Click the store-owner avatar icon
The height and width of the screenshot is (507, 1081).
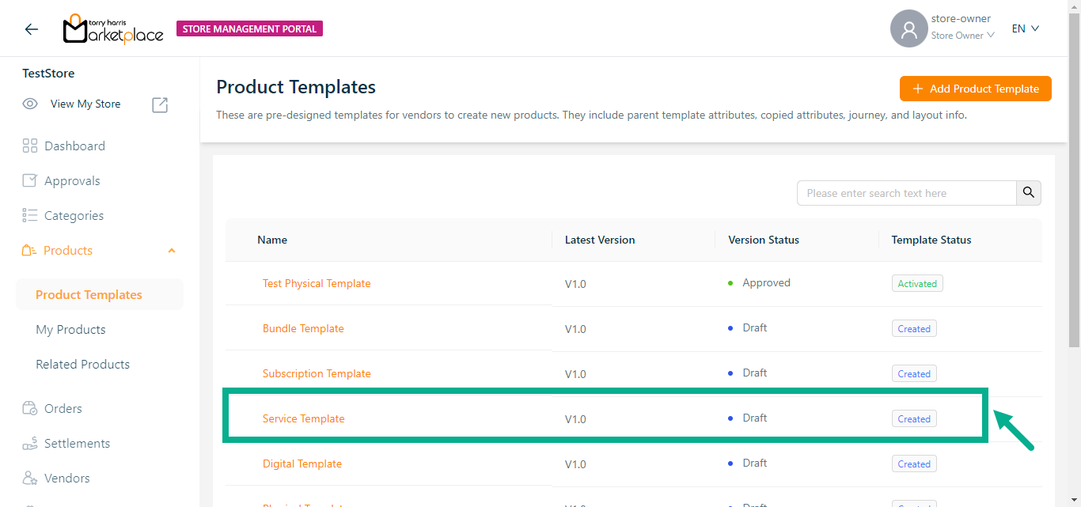click(908, 29)
